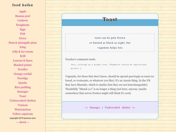
Task: Click the Noodles link
Action: point(23,69)
